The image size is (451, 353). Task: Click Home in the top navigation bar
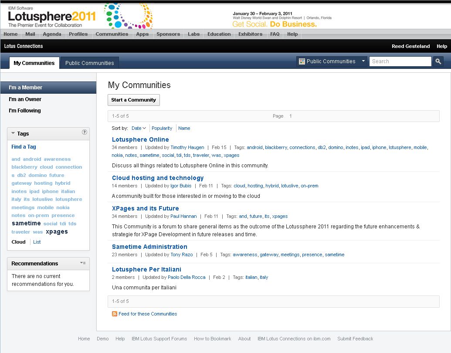[x=10, y=34]
